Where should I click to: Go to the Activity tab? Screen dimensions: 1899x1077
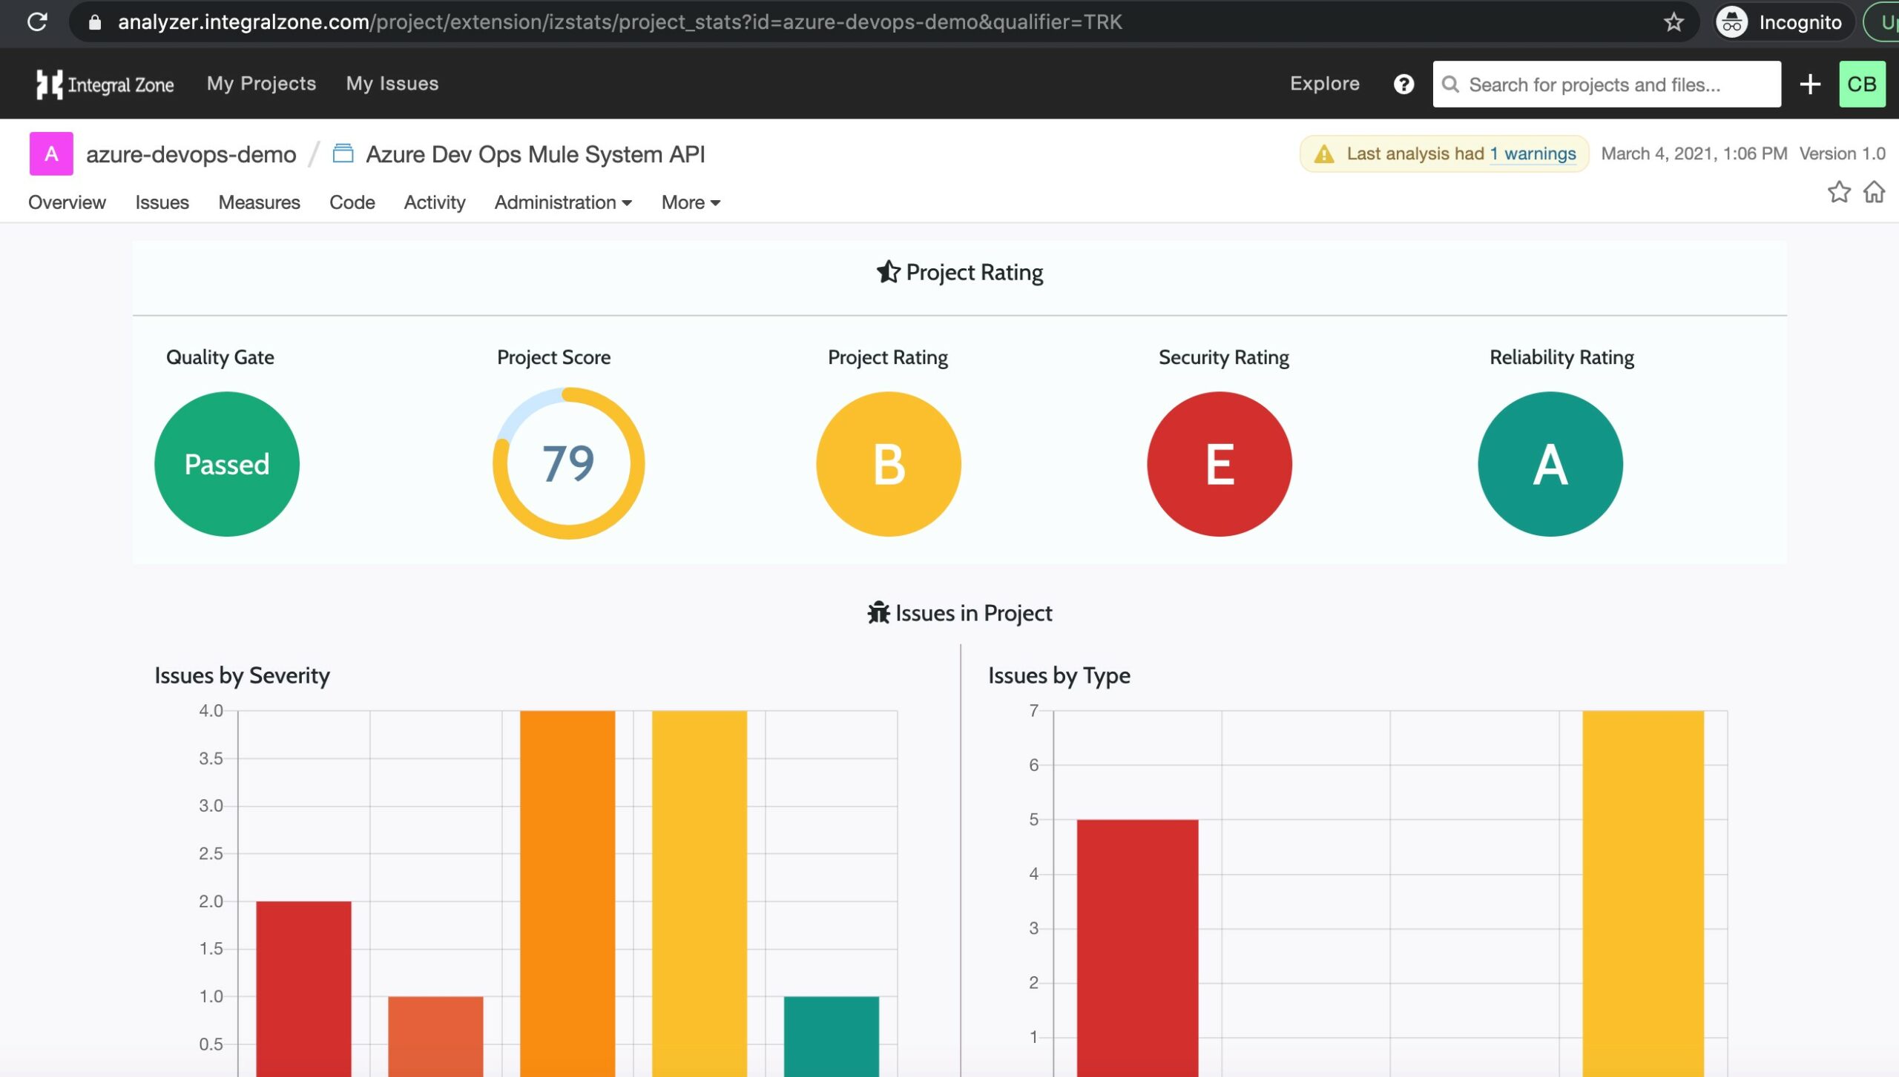click(435, 202)
